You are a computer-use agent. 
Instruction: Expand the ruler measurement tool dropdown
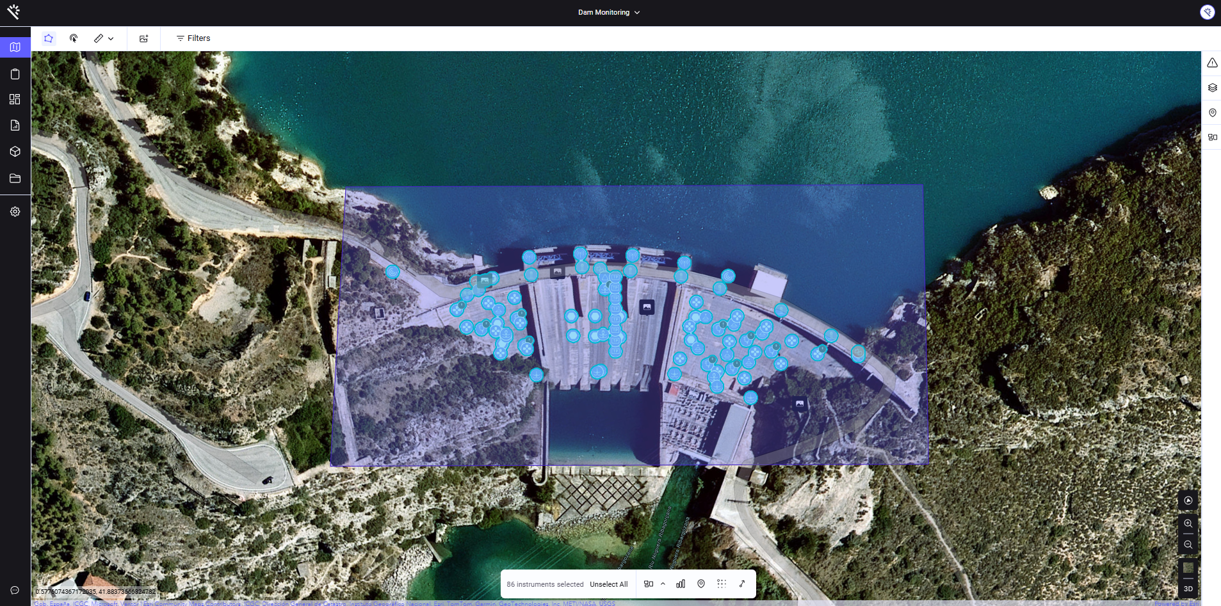point(111,38)
